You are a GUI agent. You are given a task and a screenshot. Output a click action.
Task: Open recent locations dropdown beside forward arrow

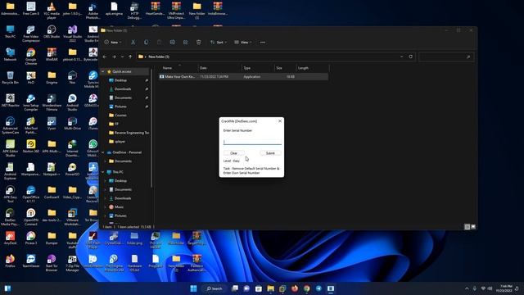coord(122,57)
